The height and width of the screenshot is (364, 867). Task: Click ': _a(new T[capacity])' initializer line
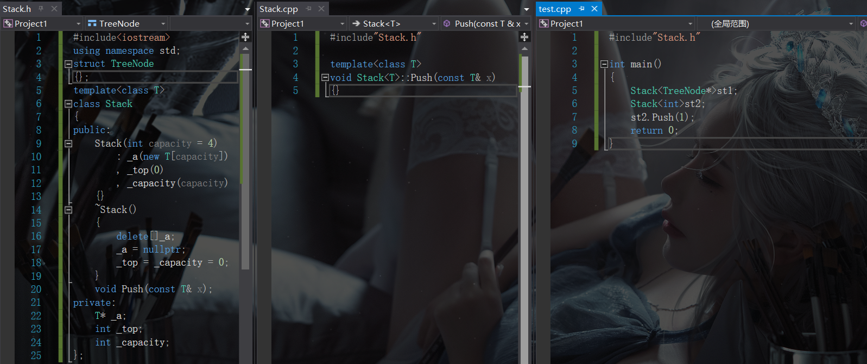172,156
